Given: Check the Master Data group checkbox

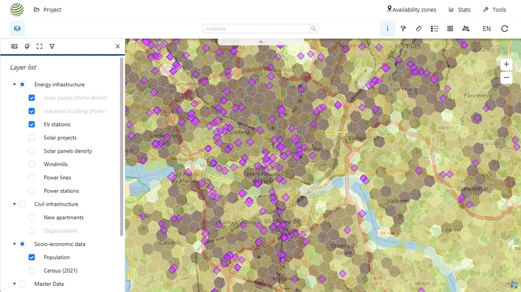Looking at the screenshot, I should pos(22,284).
